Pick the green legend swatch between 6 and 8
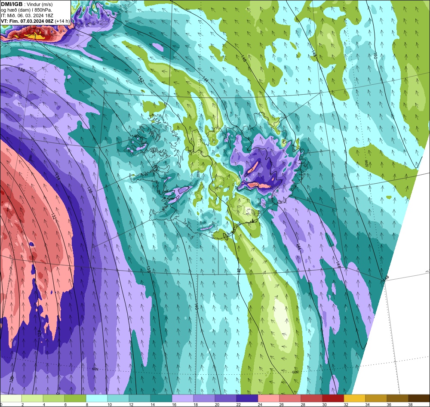 75,398
